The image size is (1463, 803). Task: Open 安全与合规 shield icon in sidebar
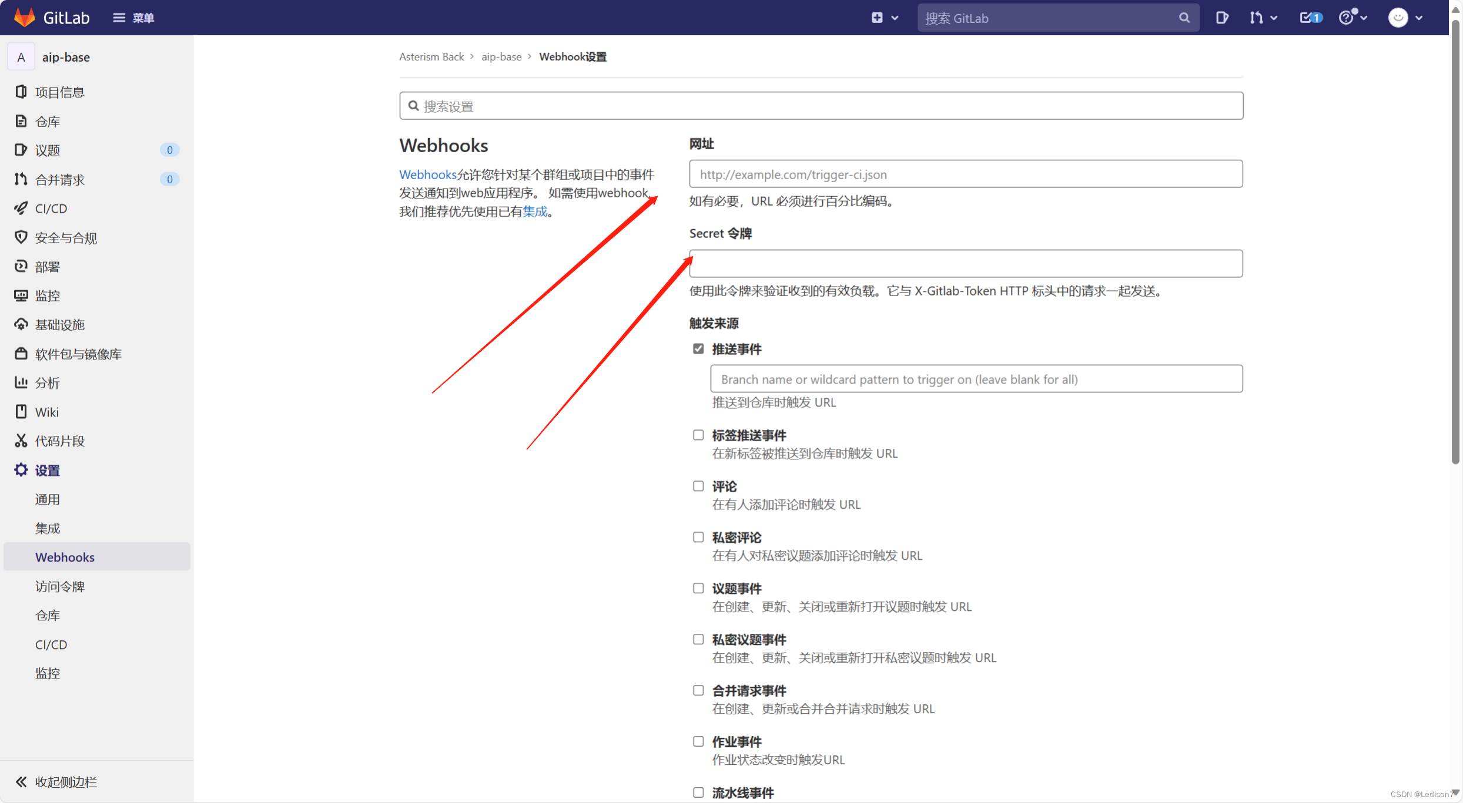21,237
